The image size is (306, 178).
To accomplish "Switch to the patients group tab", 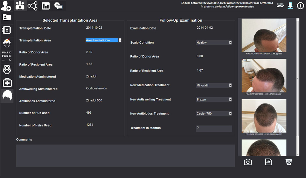I will (x=20, y=6).
